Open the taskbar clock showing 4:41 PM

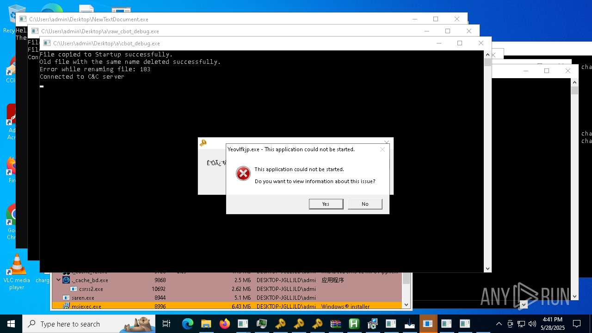[553, 324]
